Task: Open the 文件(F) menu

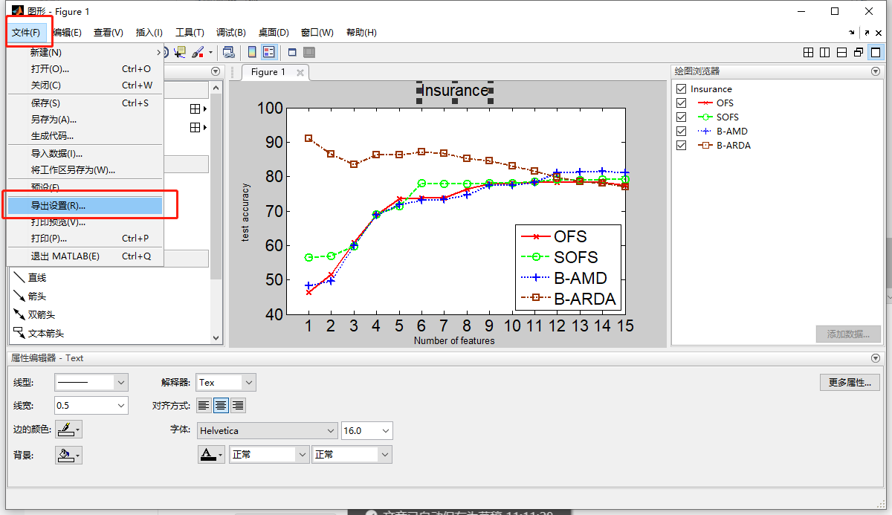Action: click(28, 32)
